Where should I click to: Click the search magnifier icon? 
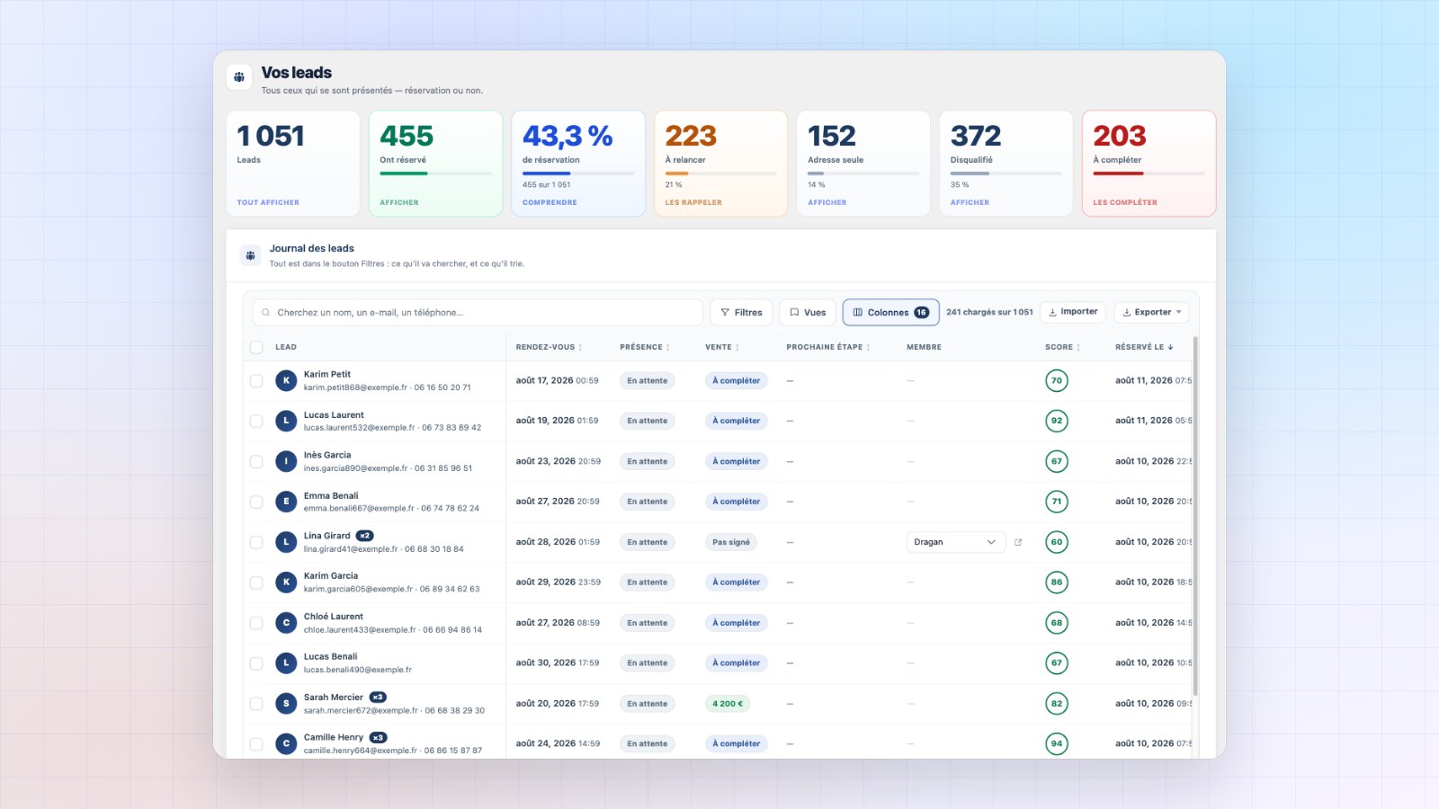tap(265, 313)
